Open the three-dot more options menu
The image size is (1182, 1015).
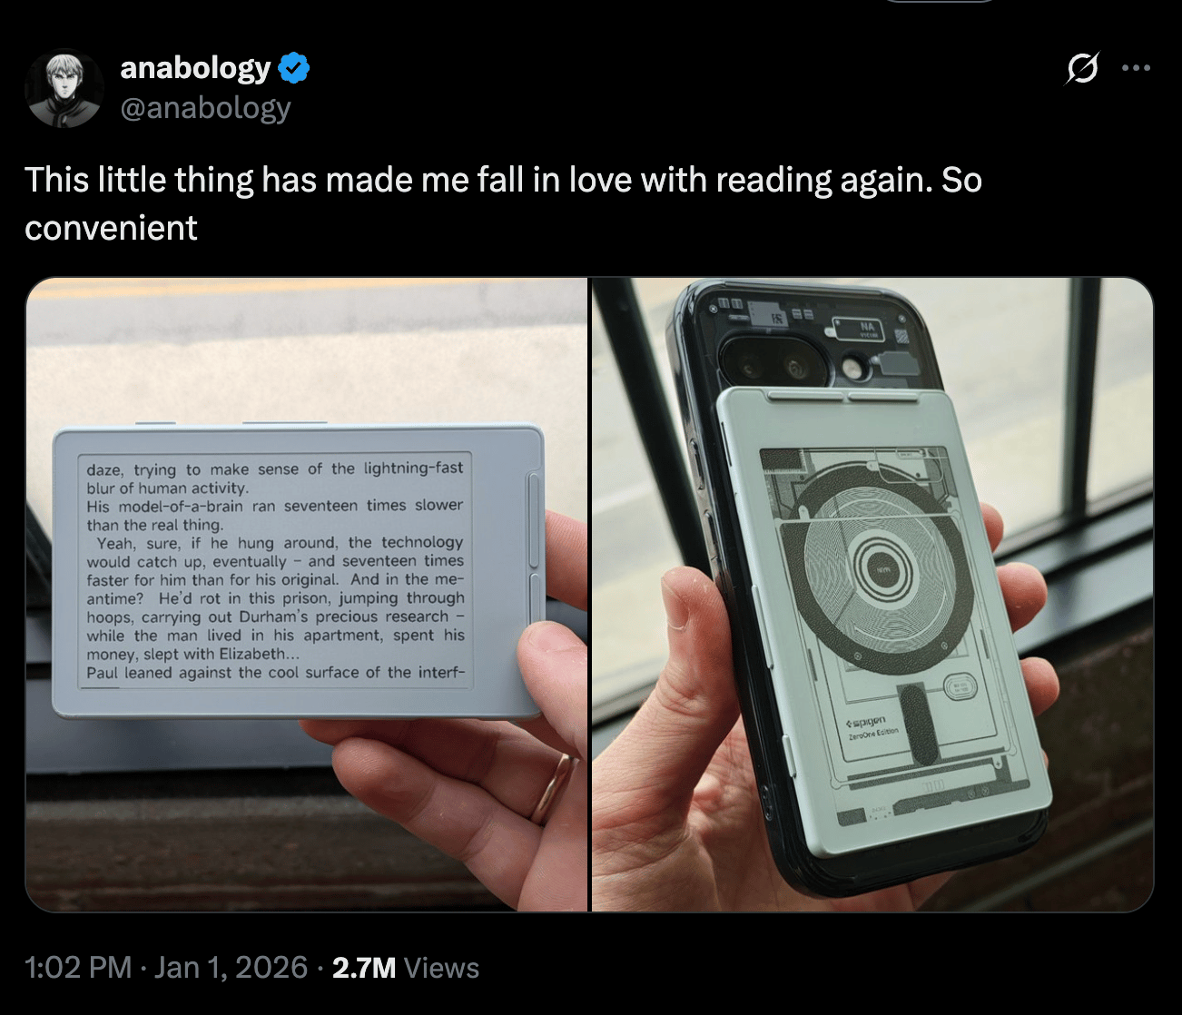click(x=1136, y=68)
